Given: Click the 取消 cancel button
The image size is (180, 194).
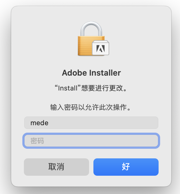Looking at the screenshot, I should coord(56,167).
